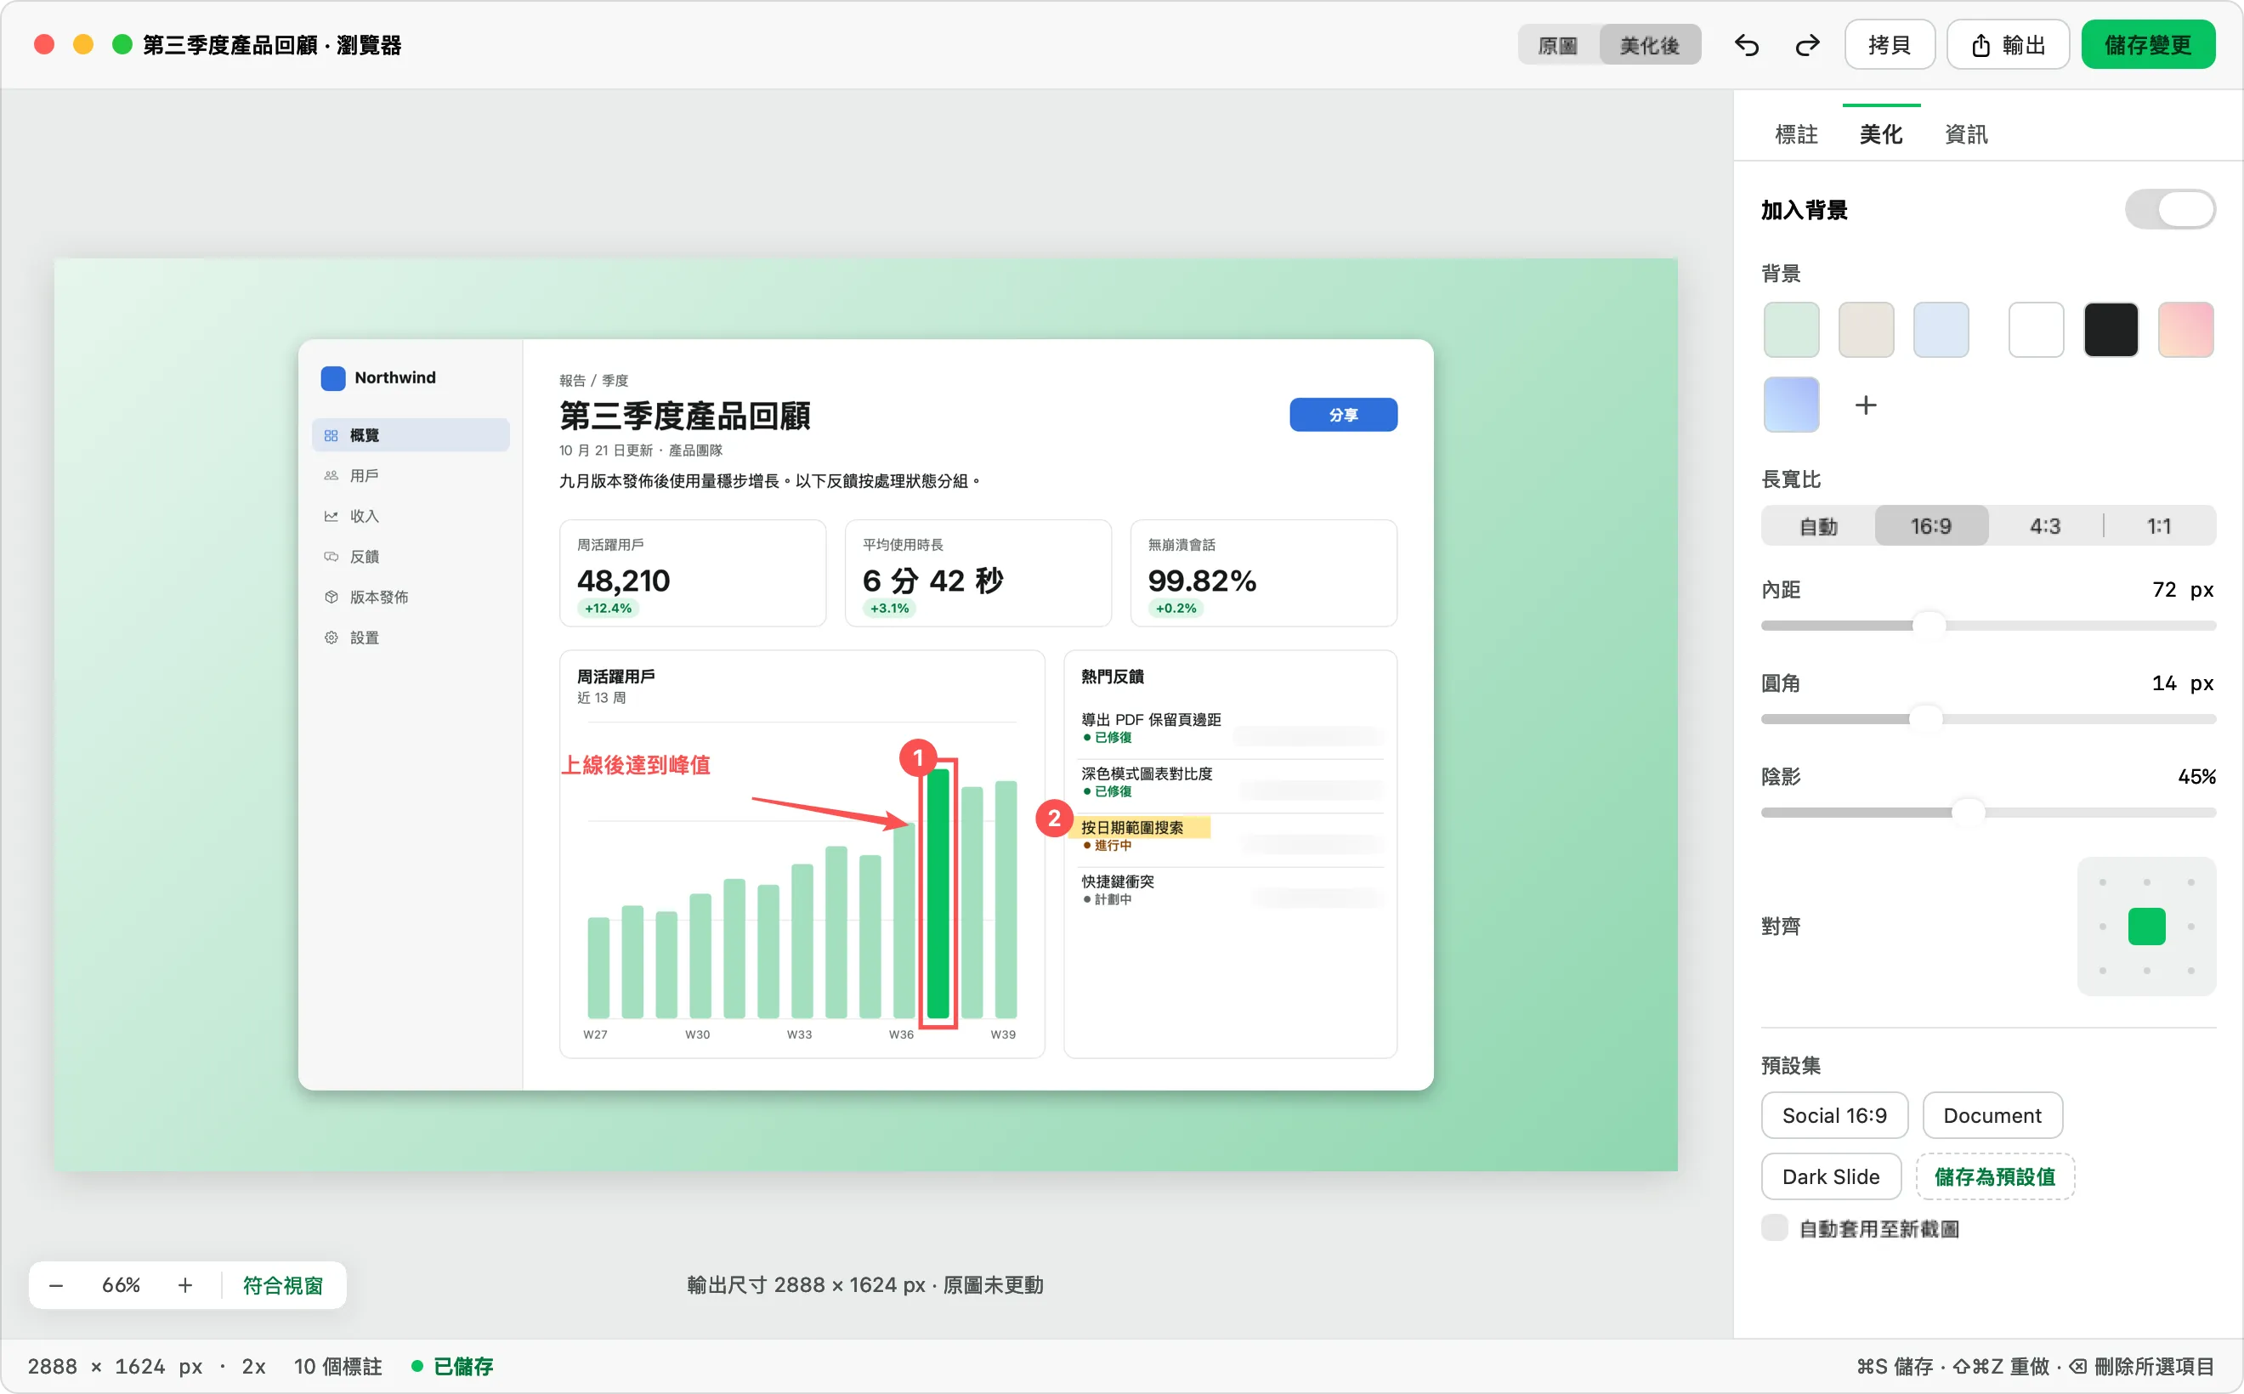Click the 輸出 export button
The width and height of the screenshot is (2244, 1394).
[x=2008, y=45]
